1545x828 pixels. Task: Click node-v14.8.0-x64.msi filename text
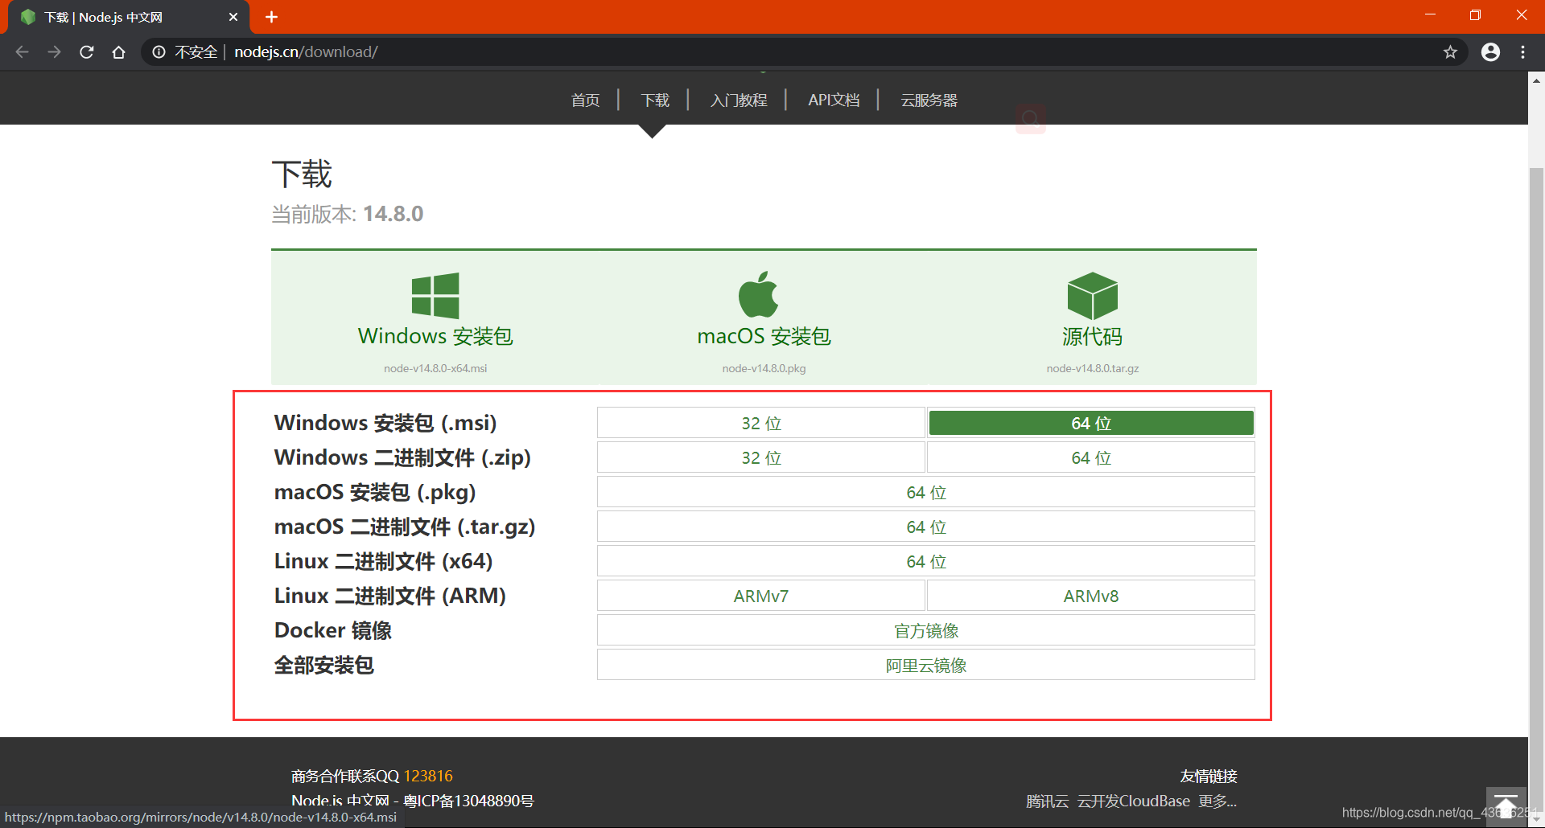pyautogui.click(x=435, y=368)
